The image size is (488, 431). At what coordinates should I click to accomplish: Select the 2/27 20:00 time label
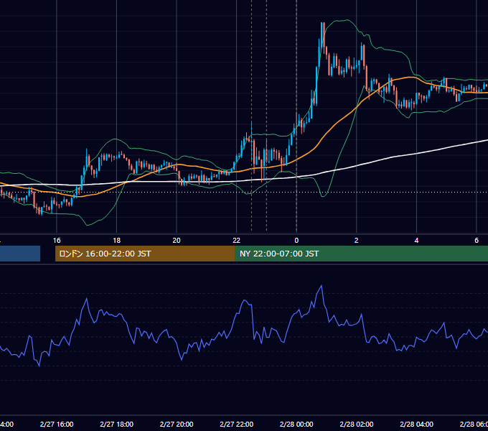(x=177, y=424)
